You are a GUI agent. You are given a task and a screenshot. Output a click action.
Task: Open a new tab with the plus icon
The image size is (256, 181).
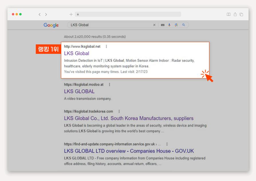point(71,14)
